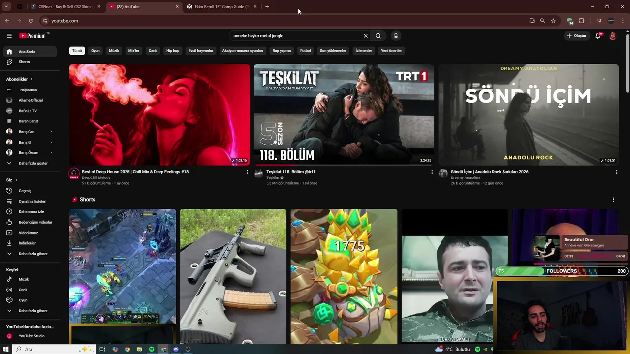
Task: Switch to the CSFloat browser tab
Action: [x=65, y=7]
